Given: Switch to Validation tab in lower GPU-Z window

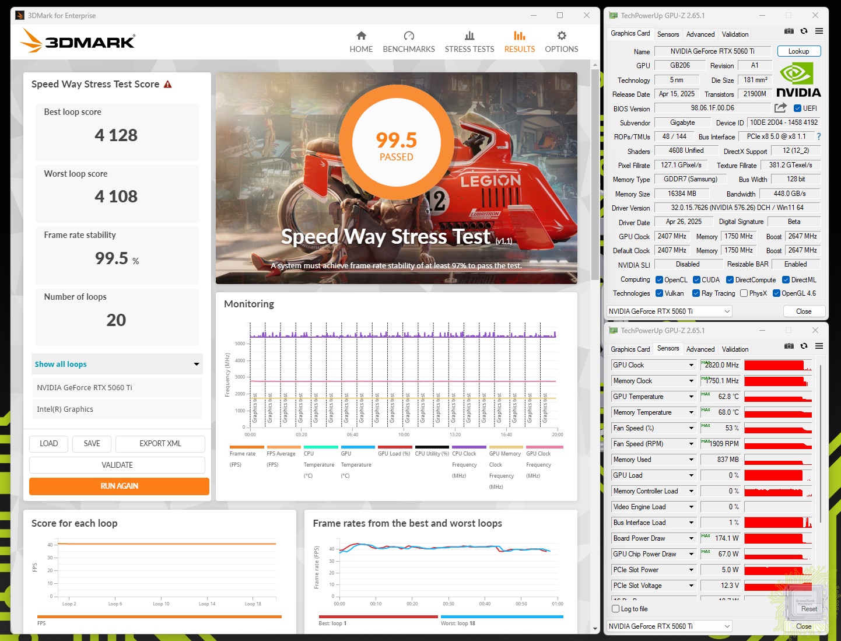Looking at the screenshot, I should click(x=735, y=349).
